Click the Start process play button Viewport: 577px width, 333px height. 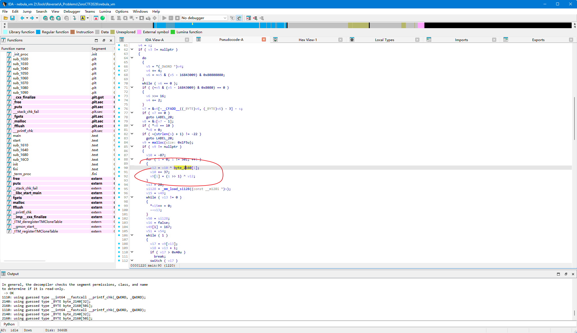point(164,18)
